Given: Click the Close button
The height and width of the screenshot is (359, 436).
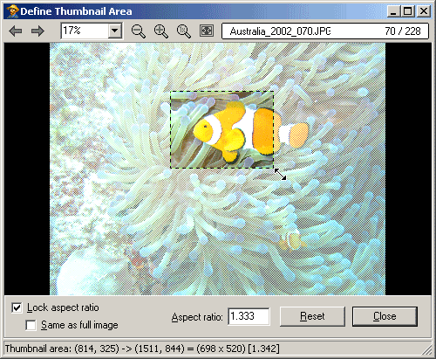Looking at the screenshot, I should (385, 316).
